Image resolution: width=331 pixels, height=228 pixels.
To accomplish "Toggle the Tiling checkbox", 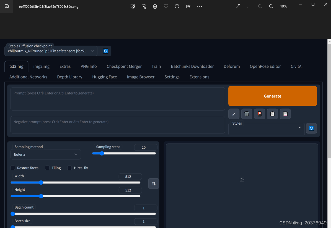I will tap(47, 168).
